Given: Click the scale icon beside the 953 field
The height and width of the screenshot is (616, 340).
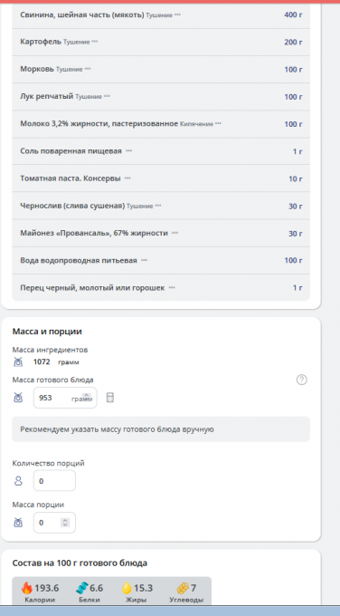Looking at the screenshot, I should point(18,398).
